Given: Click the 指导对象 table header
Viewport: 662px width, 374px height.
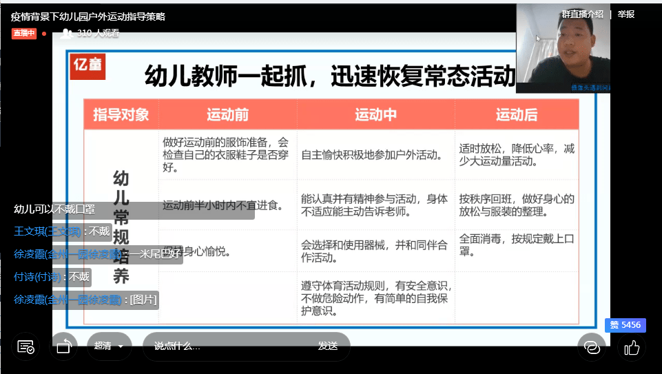Looking at the screenshot, I should click(121, 114).
